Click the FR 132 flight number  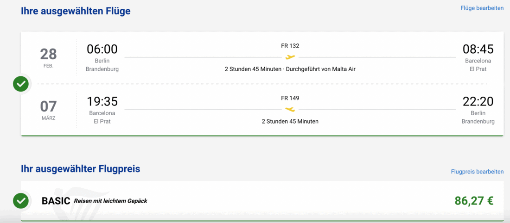click(x=290, y=46)
